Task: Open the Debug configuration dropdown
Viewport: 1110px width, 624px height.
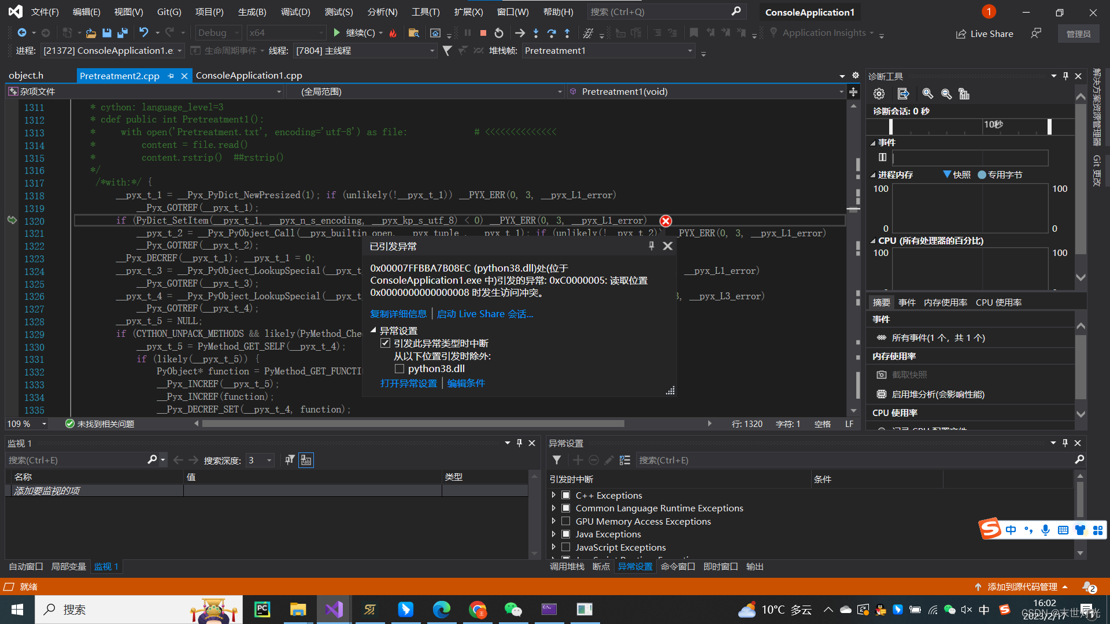Action: click(219, 33)
